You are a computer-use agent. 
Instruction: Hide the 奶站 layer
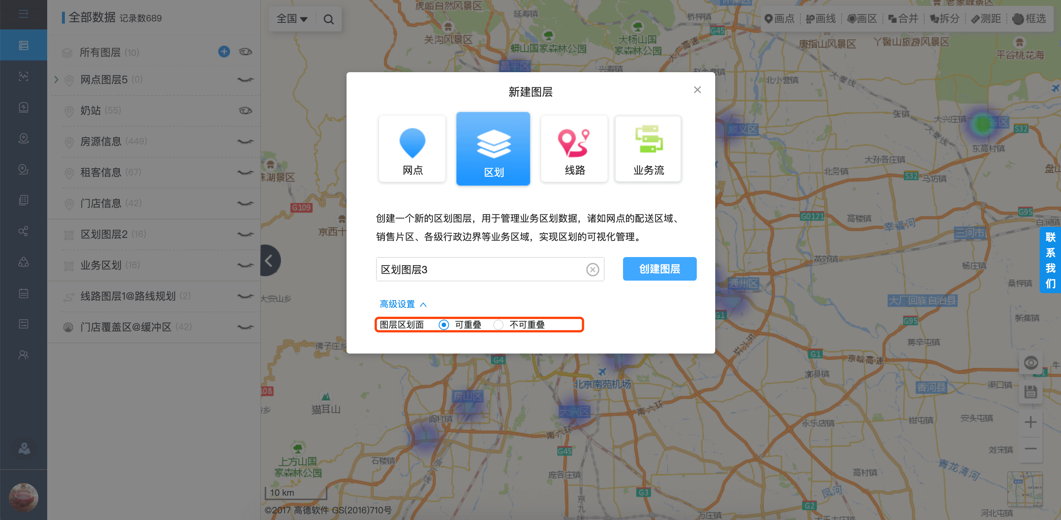(x=246, y=110)
